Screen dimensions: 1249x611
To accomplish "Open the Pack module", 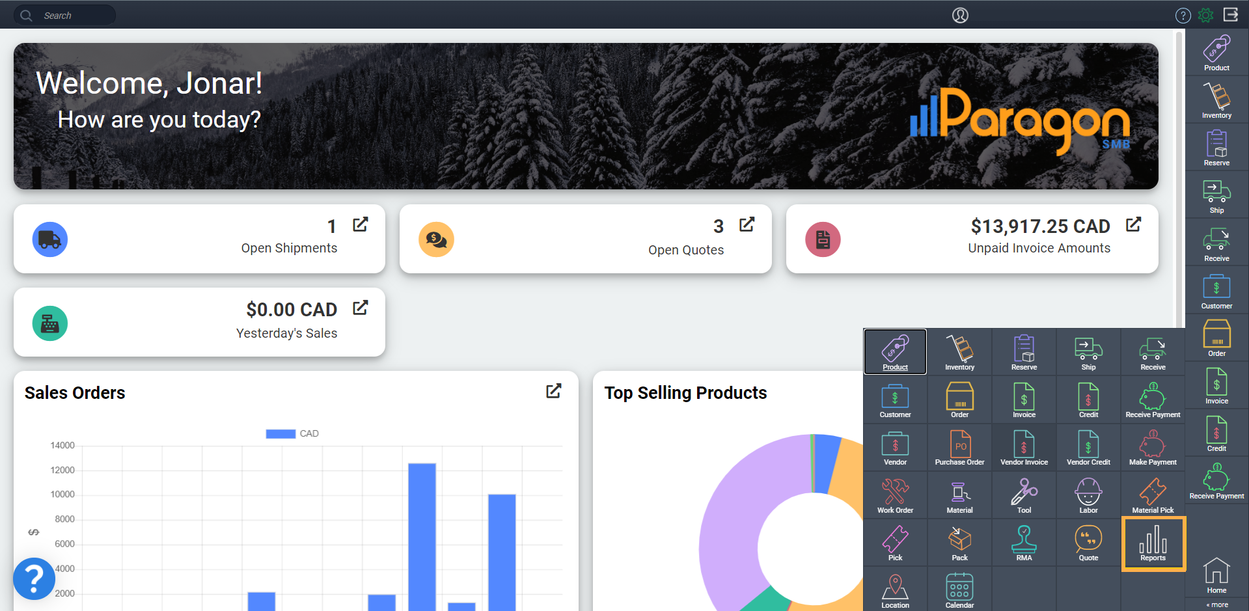I will click(x=959, y=543).
